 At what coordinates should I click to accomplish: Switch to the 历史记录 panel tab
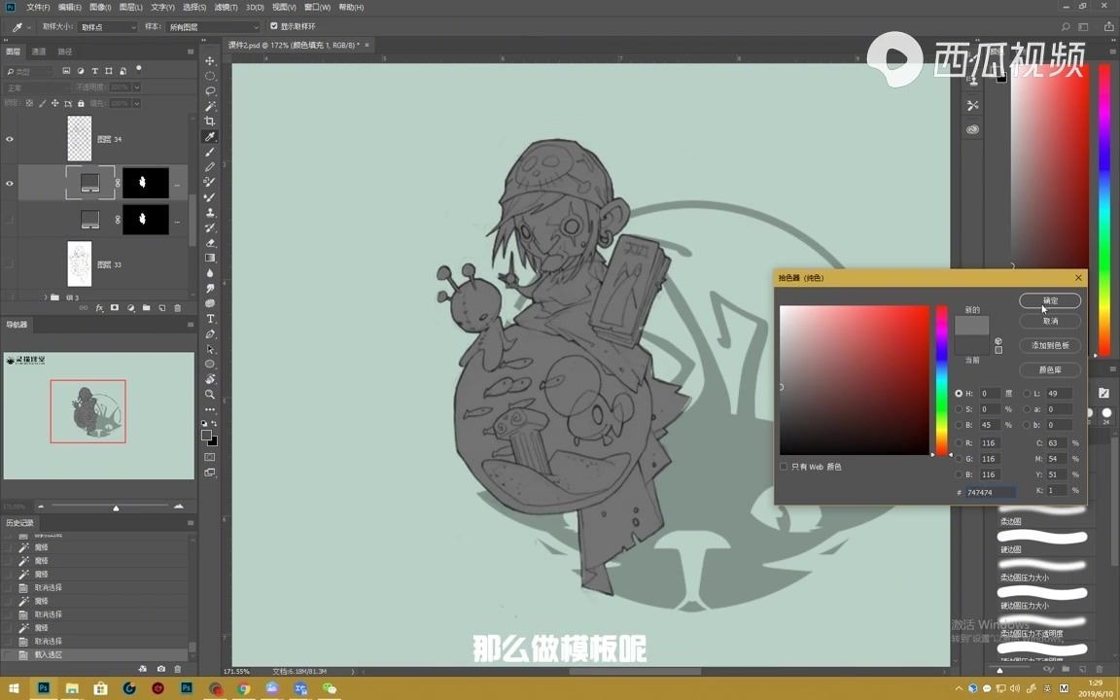(21, 522)
